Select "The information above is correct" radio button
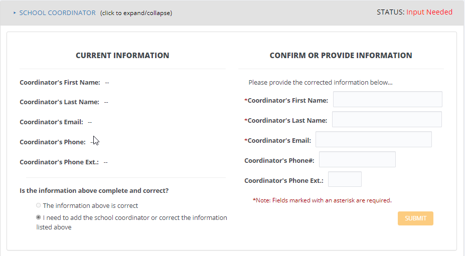This screenshot has width=465, height=256. pos(39,205)
